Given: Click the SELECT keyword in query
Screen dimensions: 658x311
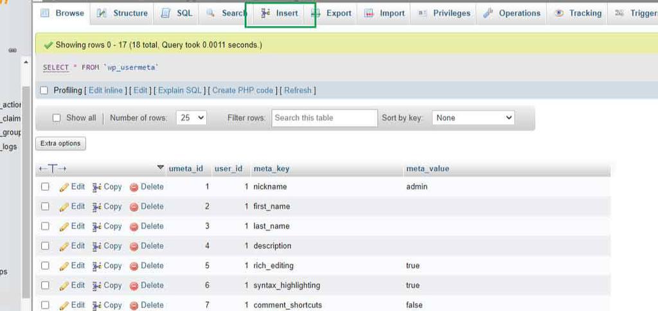Looking at the screenshot, I should coord(55,67).
